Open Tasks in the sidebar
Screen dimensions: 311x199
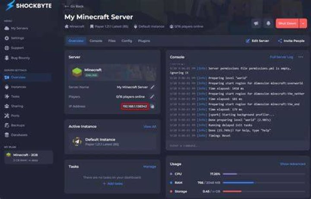(x=12, y=96)
